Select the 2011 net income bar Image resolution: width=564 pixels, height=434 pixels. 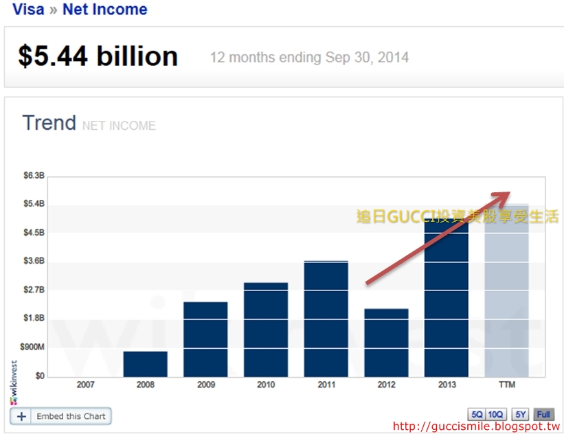point(326,319)
